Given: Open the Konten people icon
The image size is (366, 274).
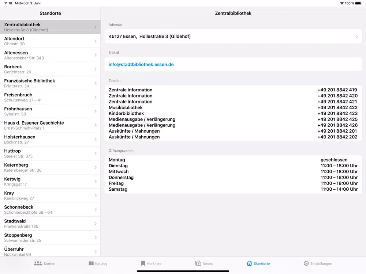Looking at the screenshot, I should point(38,263).
